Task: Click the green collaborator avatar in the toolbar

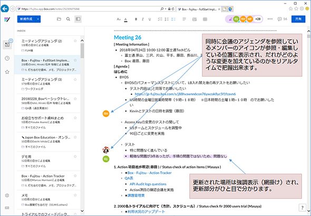Action: (236, 19)
